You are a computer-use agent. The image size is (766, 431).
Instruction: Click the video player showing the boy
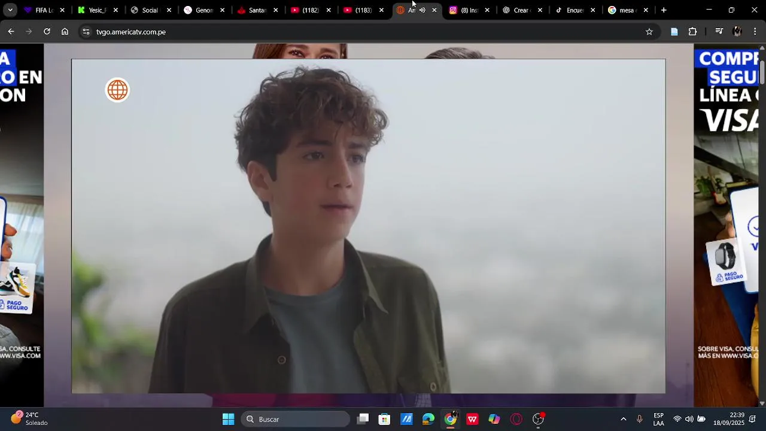[x=369, y=226]
